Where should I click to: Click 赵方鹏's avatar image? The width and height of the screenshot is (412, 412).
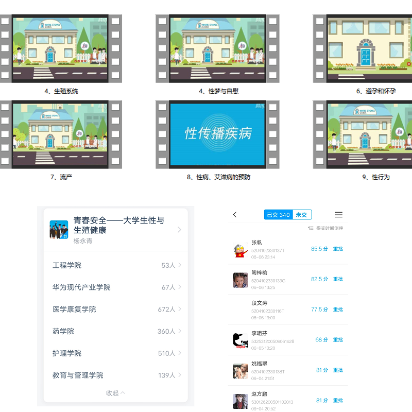tap(240, 401)
